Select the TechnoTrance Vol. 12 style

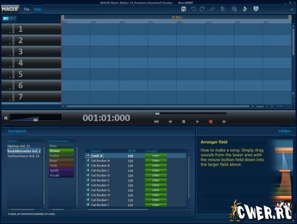(x=23, y=156)
